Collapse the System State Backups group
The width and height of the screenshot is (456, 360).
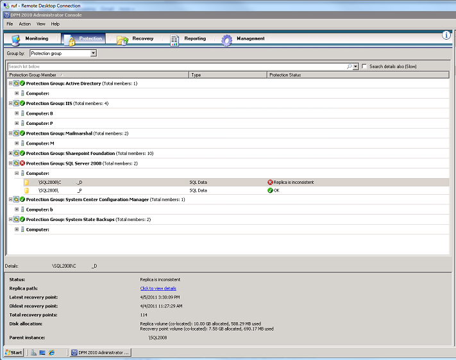tap(10, 219)
